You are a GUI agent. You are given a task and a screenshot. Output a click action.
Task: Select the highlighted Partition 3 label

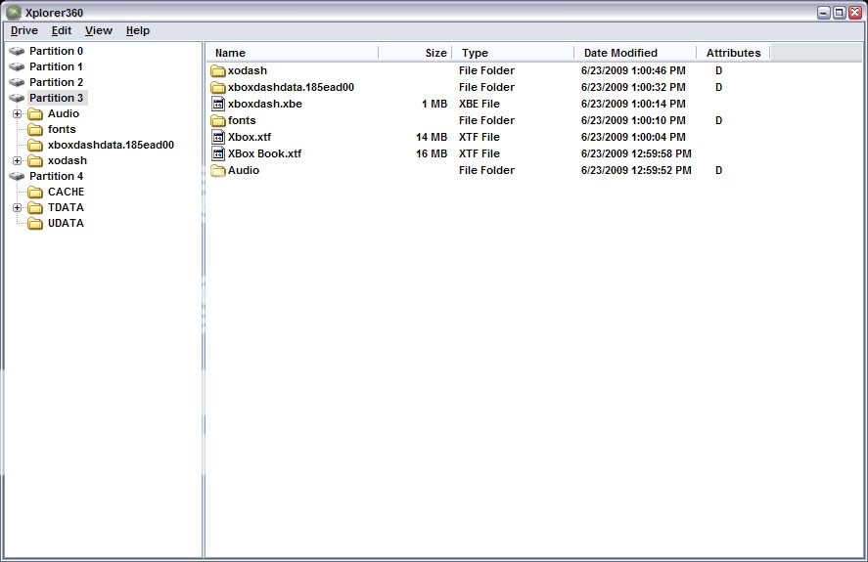(x=57, y=98)
